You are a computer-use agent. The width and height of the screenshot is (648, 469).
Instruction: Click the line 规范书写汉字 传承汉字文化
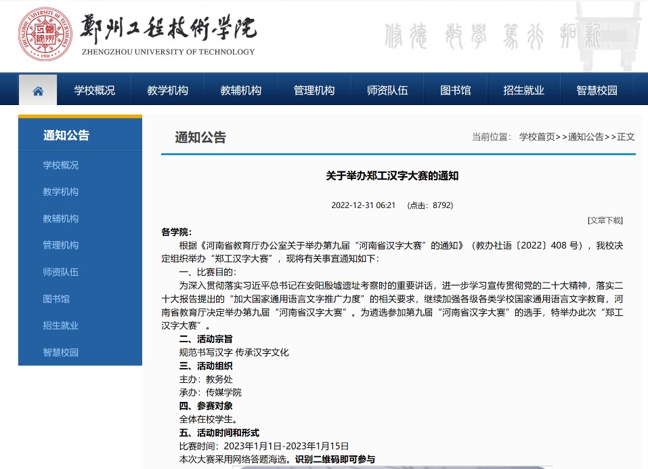234,352
